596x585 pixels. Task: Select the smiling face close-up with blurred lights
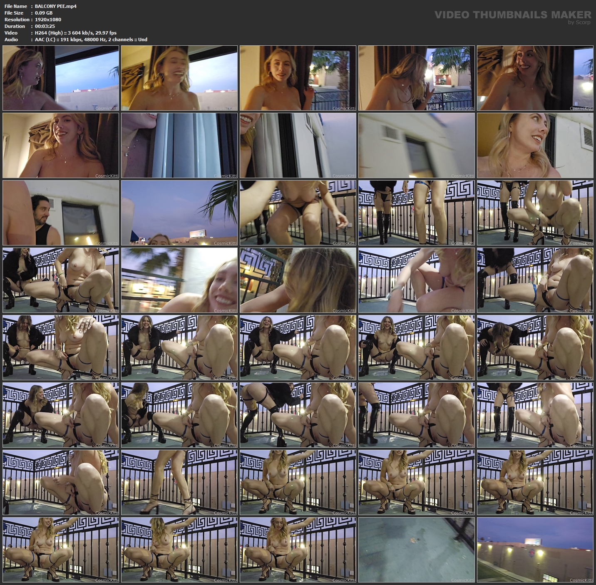179,280
